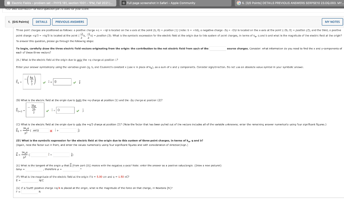Screen dimensions: 344x207
Task: Click the E magnitude field in N/C
Action: point(30,180)
